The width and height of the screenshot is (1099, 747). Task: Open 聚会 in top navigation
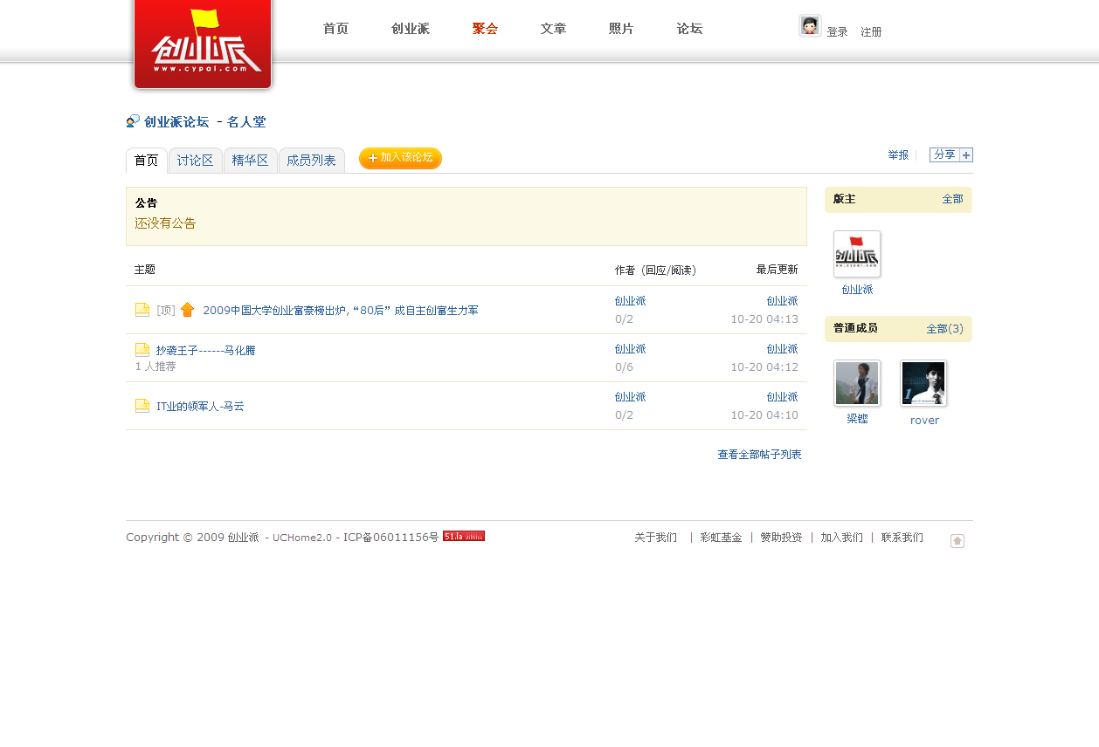coord(485,29)
